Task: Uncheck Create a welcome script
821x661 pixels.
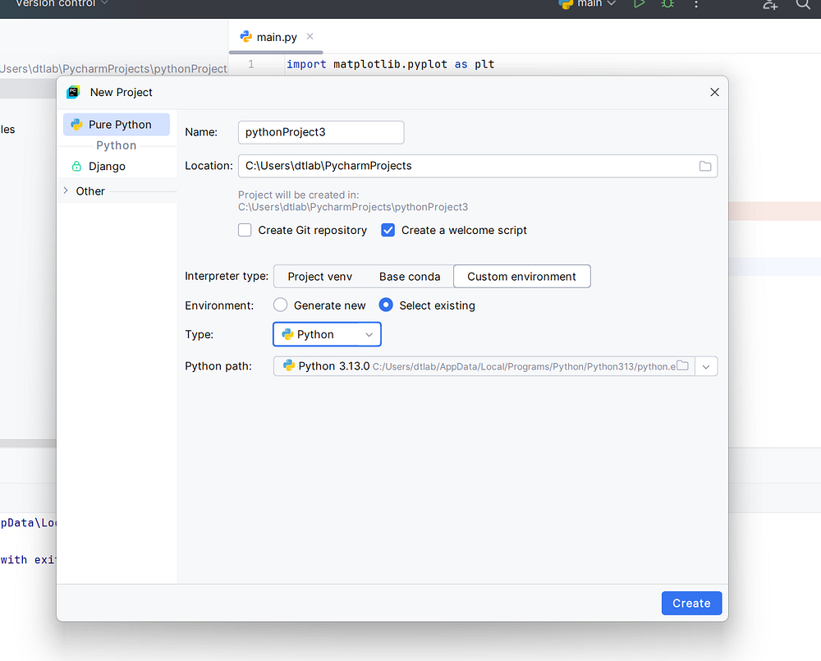Action: click(x=388, y=230)
